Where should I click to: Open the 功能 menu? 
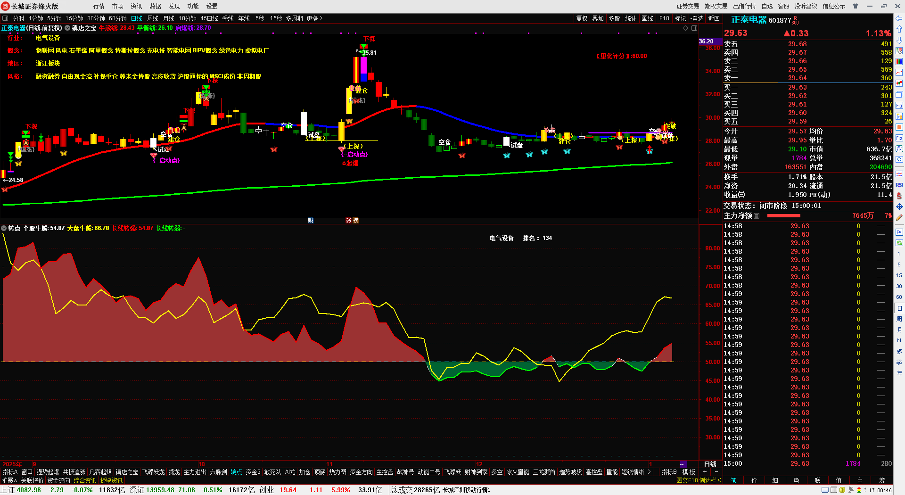pos(193,6)
